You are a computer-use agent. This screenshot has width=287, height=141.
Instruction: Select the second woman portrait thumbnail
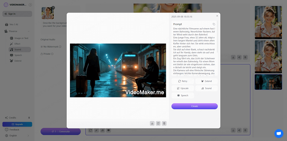[x=268, y=57]
